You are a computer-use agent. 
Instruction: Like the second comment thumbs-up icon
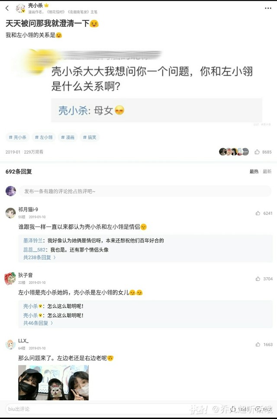point(258,279)
